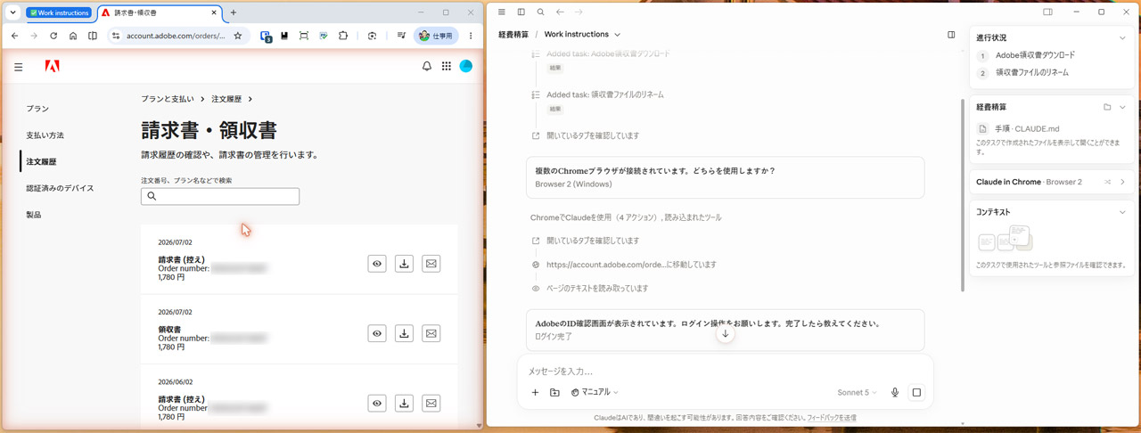
Task: Open Chrome home page button
Action: [73, 36]
